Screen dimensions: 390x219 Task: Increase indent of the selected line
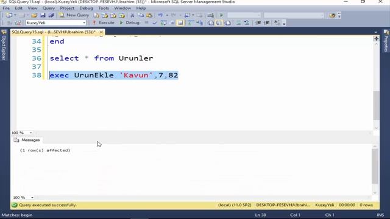coord(267,23)
